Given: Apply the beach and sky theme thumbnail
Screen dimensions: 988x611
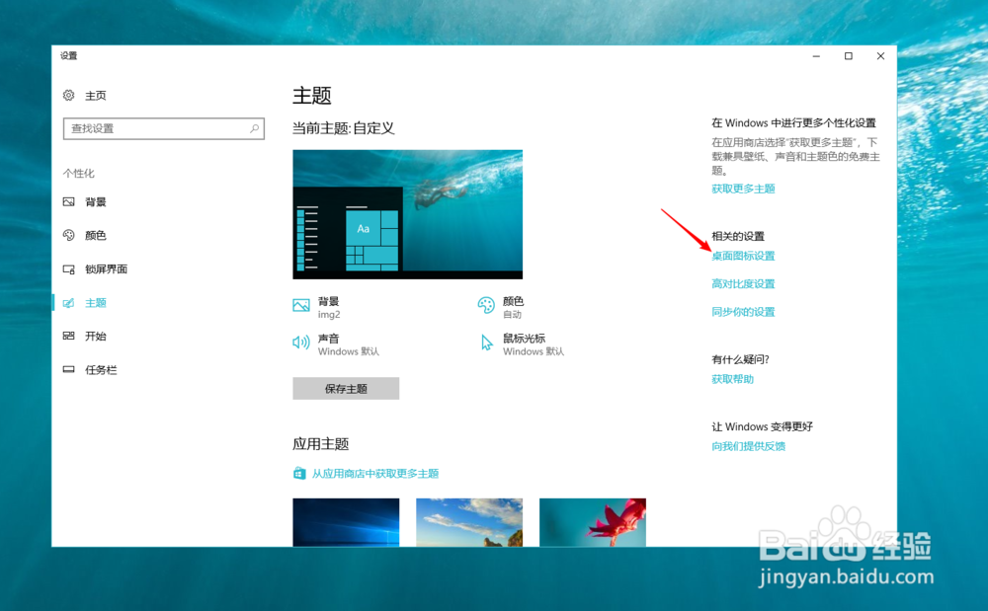Looking at the screenshot, I should 469,522.
